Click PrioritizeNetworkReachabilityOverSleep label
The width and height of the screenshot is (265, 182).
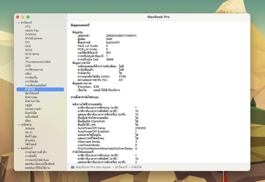tap(105, 149)
